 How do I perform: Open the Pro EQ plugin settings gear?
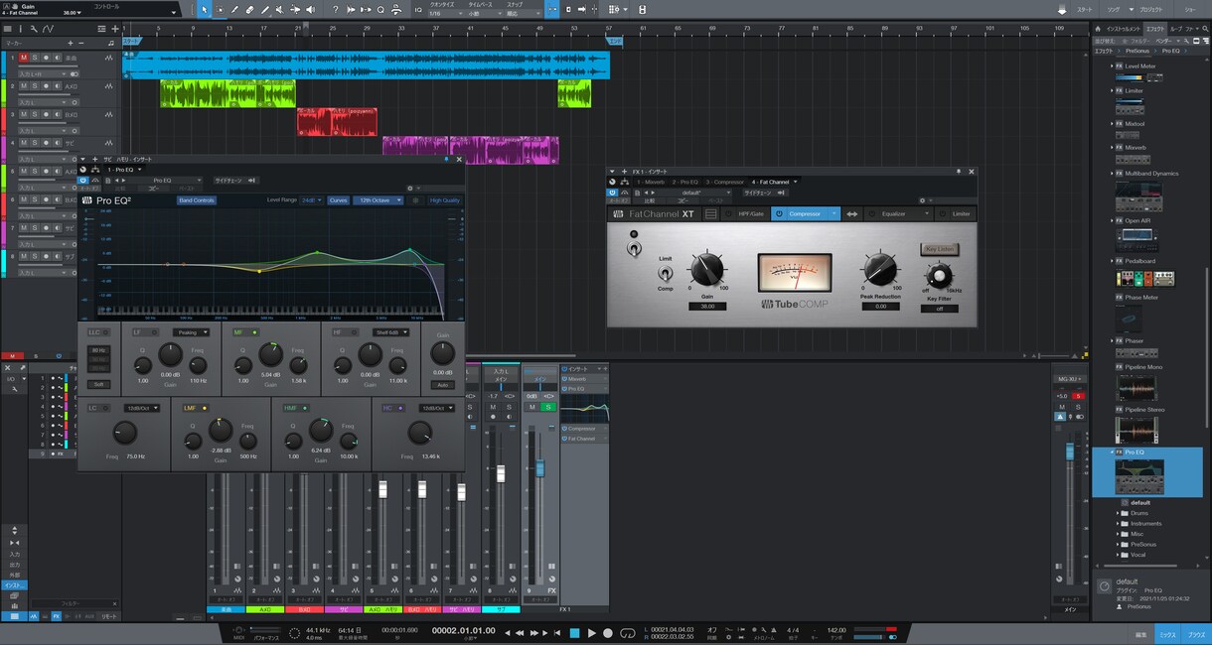410,188
